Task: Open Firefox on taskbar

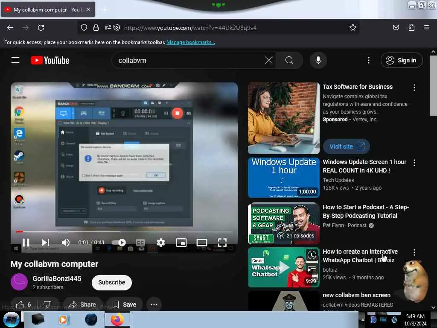Action: tap(117, 319)
